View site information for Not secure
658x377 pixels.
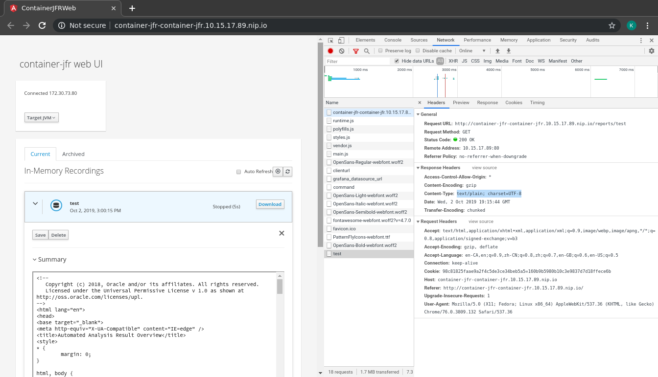coord(82,25)
